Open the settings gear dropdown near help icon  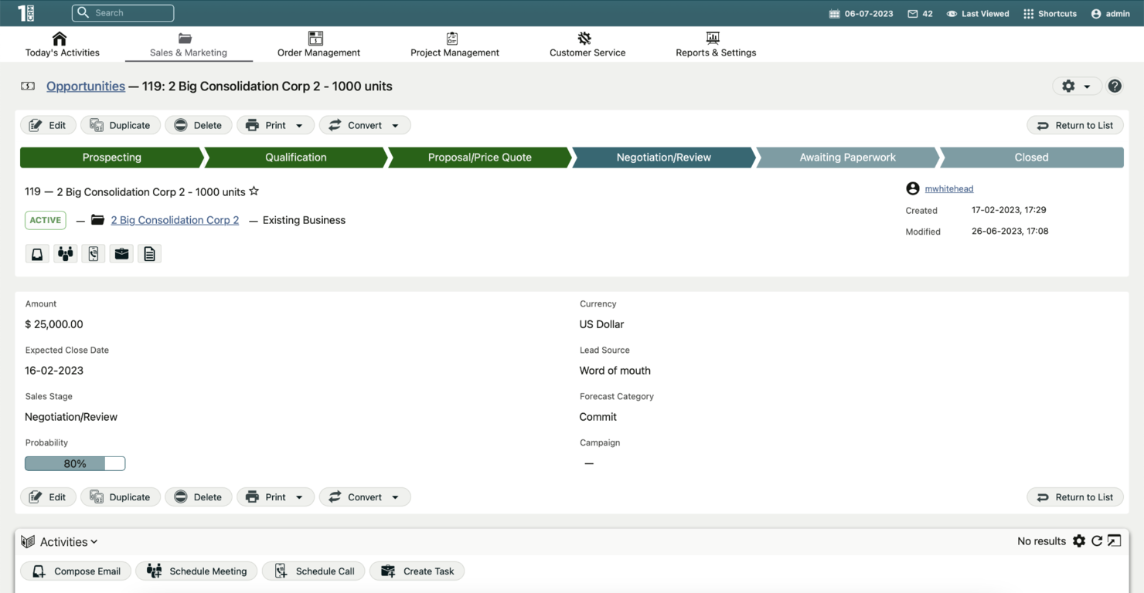1077,86
